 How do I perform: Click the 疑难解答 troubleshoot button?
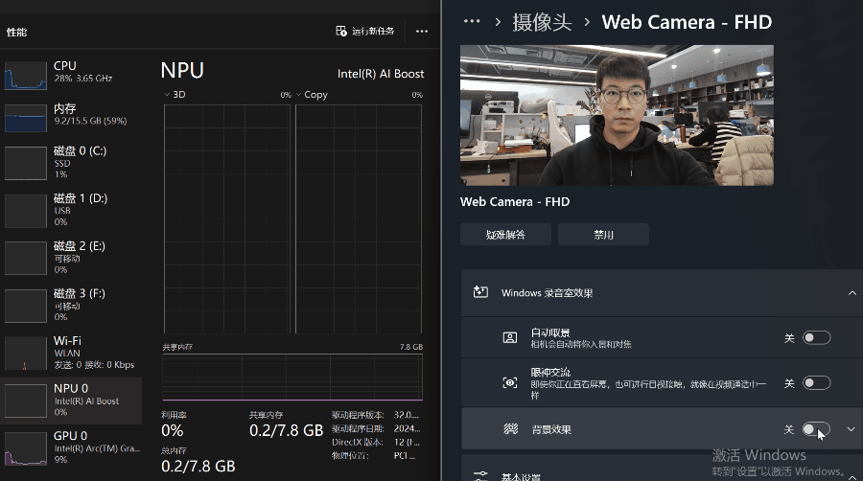tap(505, 235)
